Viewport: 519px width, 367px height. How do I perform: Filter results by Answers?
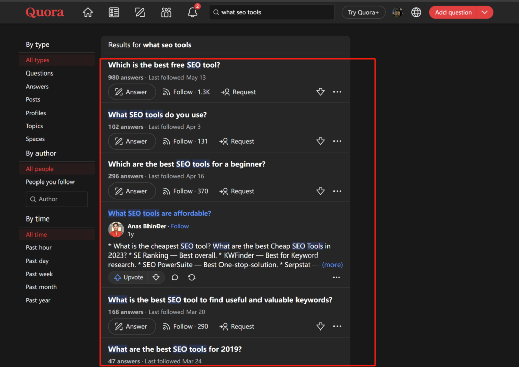(x=37, y=86)
